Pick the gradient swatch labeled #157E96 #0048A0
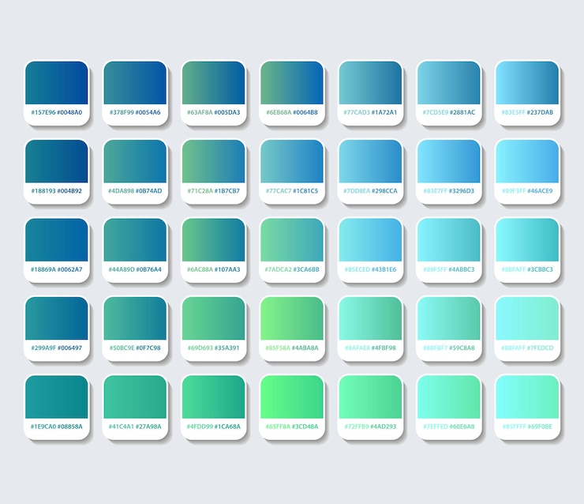The width and height of the screenshot is (584, 504). tap(57, 83)
